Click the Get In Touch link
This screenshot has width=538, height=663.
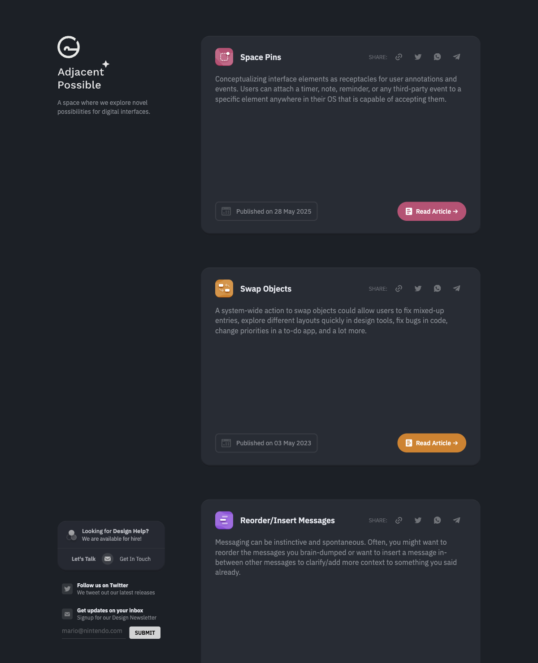pyautogui.click(x=135, y=559)
